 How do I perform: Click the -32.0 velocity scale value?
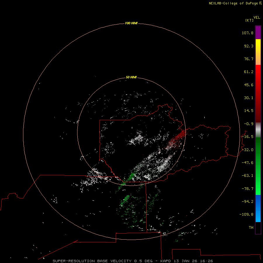[x=248, y=150]
